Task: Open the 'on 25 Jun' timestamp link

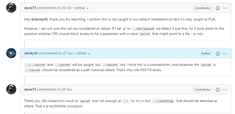Action: pos(64,8)
